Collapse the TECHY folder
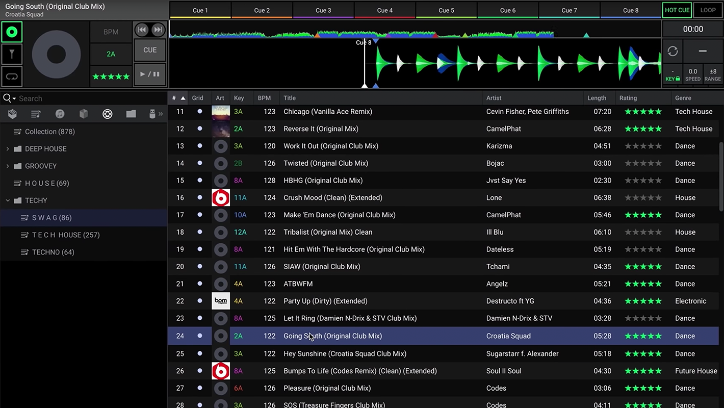724x408 pixels. coord(8,200)
